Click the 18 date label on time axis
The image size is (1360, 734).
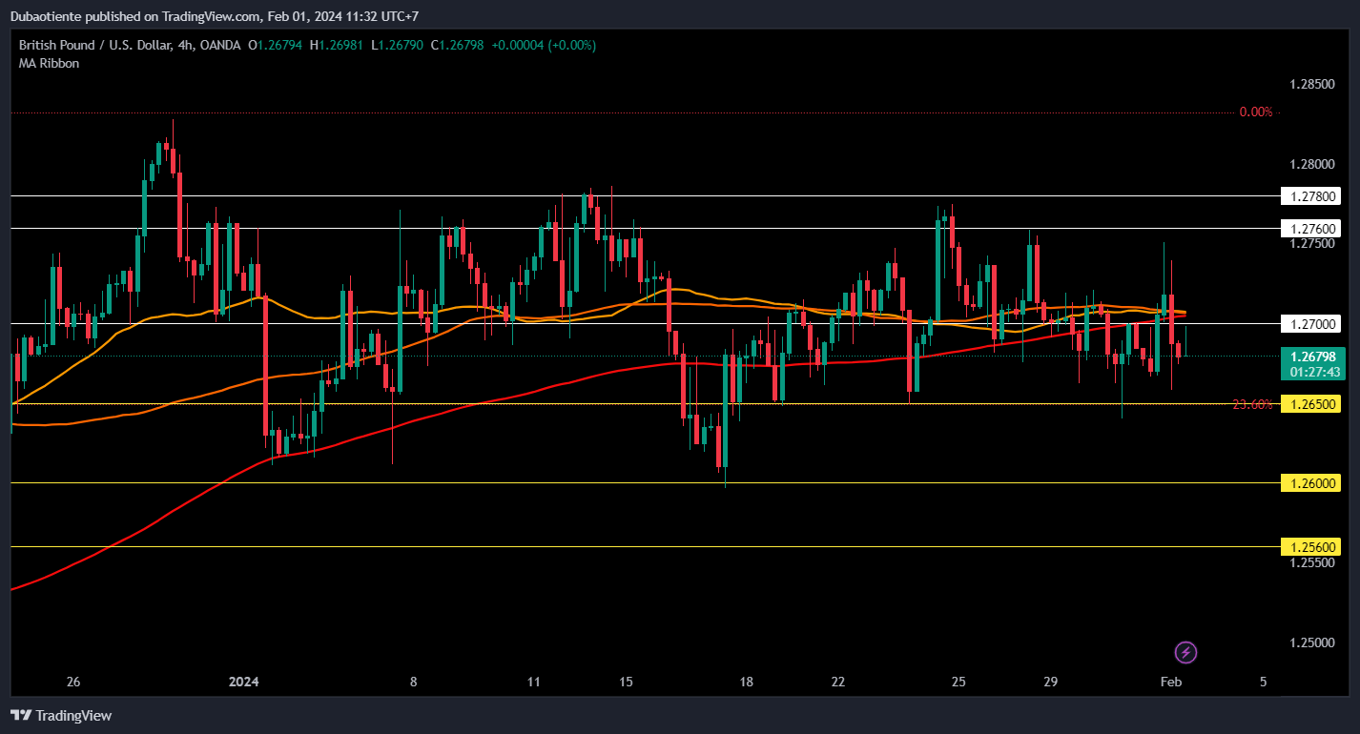pos(747,682)
